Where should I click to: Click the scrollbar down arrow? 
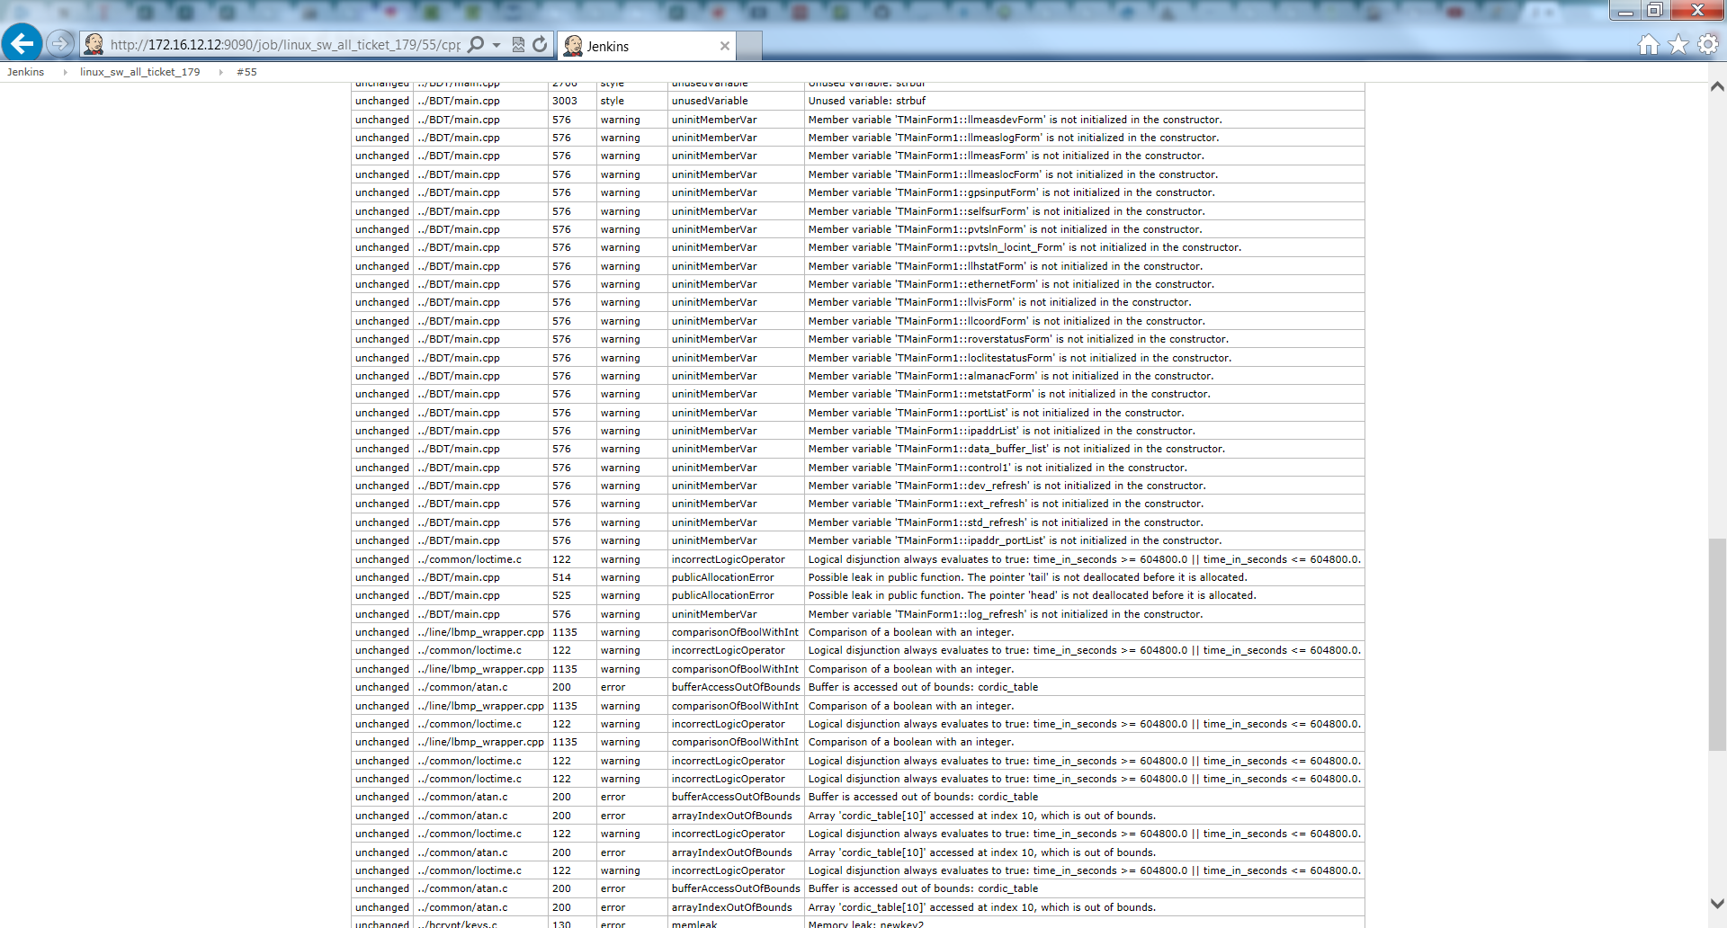coord(1716,904)
